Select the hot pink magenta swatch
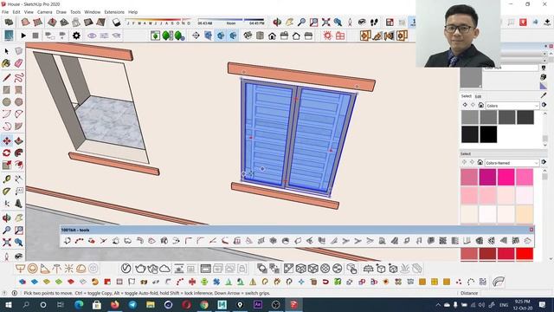This screenshot has height=312, width=554. click(506, 177)
